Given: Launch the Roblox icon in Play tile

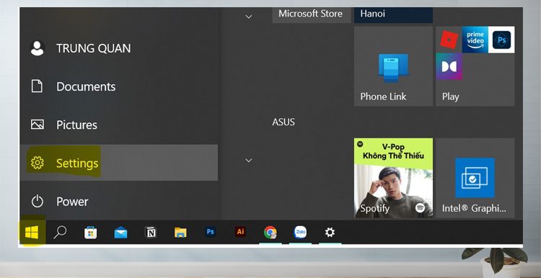Looking at the screenshot, I should tap(449, 40).
